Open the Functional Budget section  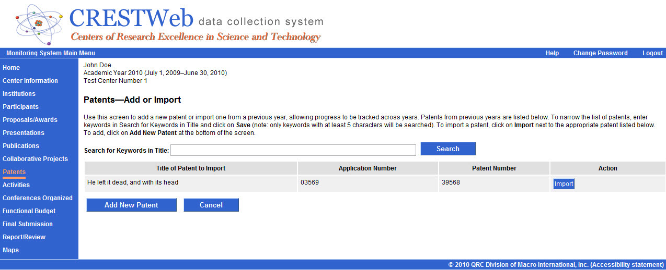tap(29, 211)
